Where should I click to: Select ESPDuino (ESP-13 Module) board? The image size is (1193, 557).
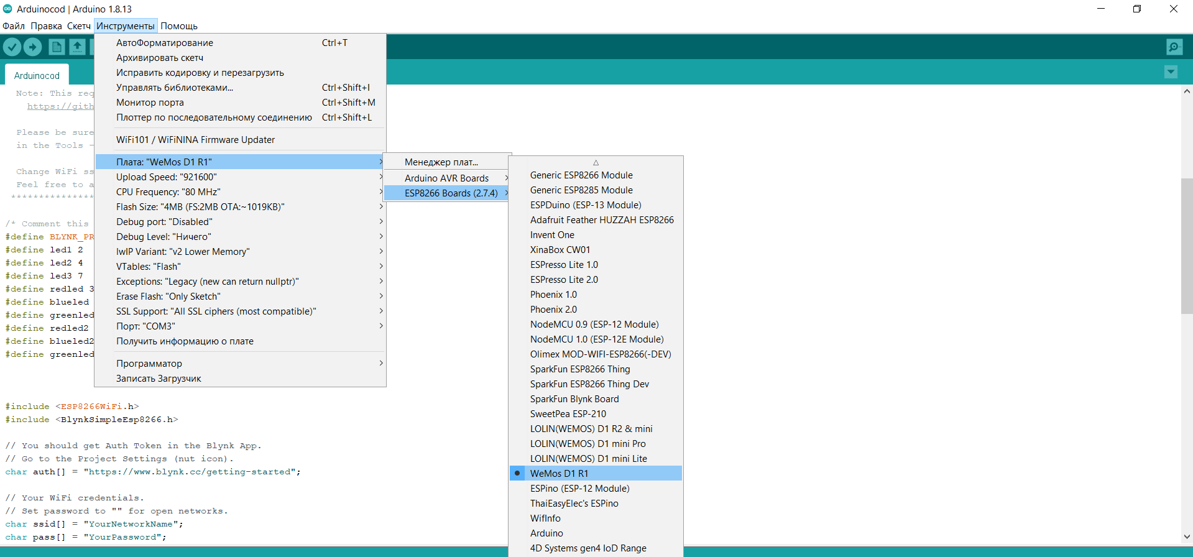[596, 205]
